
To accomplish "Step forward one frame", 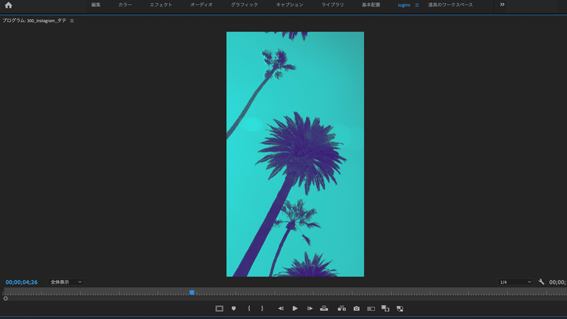I will pyautogui.click(x=310, y=309).
